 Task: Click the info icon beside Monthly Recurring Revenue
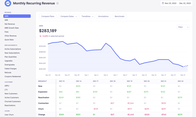tap(57, 3)
